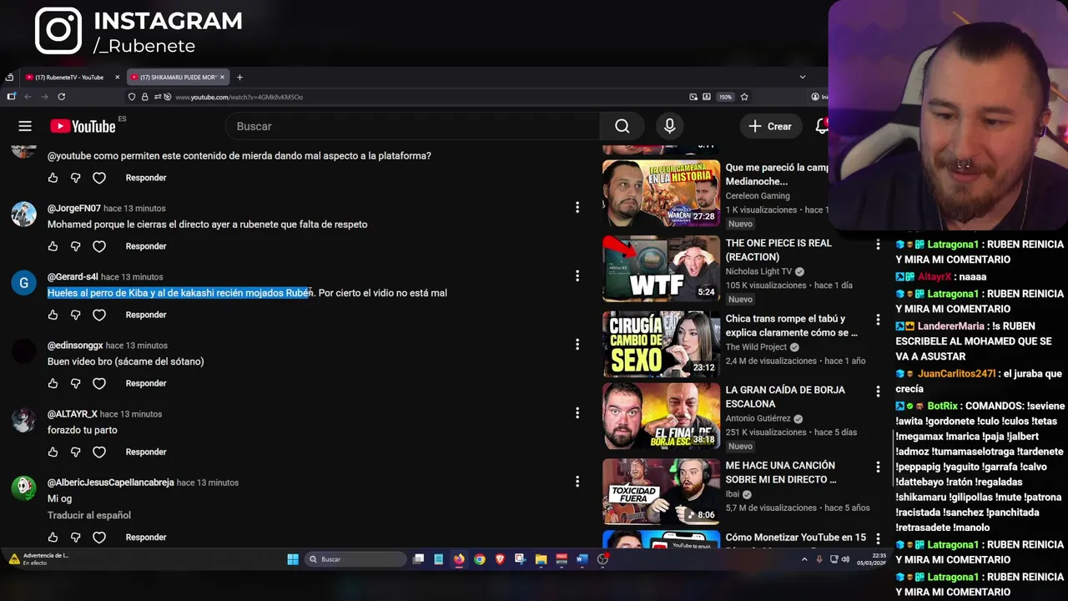Reply to edinsonggx's comment
Image resolution: width=1068 pixels, height=601 pixels.
146,383
